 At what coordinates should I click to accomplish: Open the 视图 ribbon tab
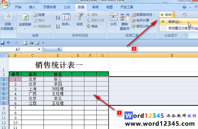[109, 7]
